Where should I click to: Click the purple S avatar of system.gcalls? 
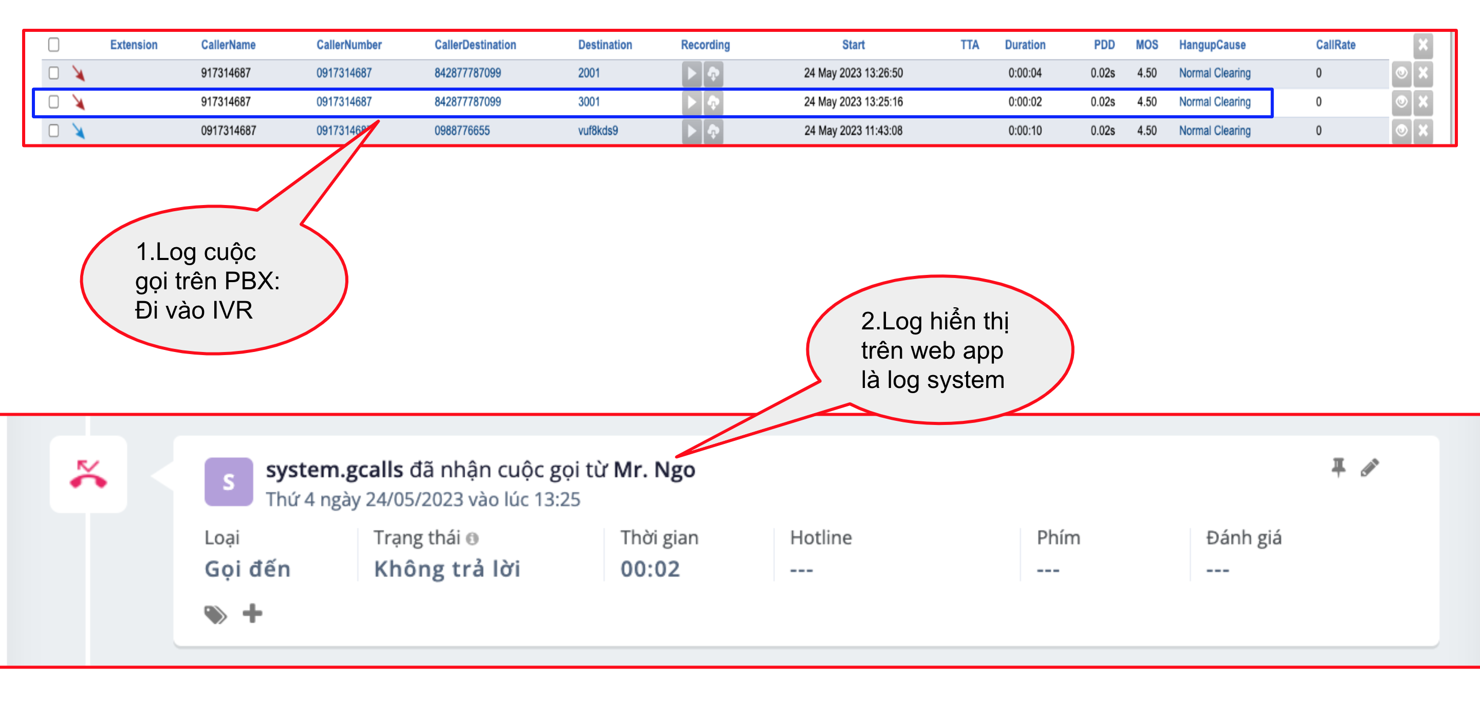(x=229, y=481)
